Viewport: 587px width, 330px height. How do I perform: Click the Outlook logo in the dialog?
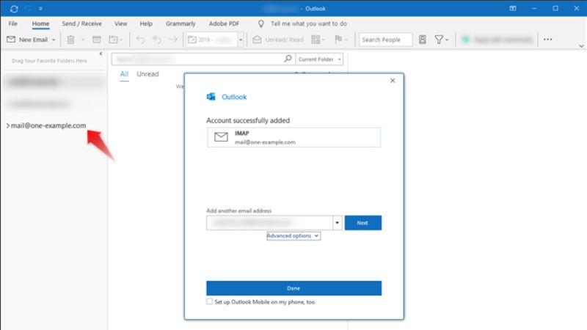[x=211, y=97]
